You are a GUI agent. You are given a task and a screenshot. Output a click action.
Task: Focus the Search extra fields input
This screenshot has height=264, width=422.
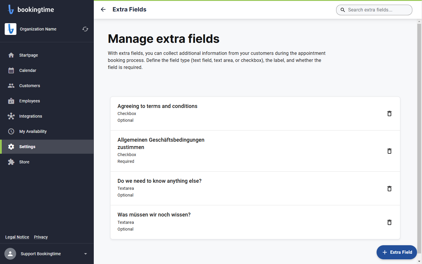point(374,10)
